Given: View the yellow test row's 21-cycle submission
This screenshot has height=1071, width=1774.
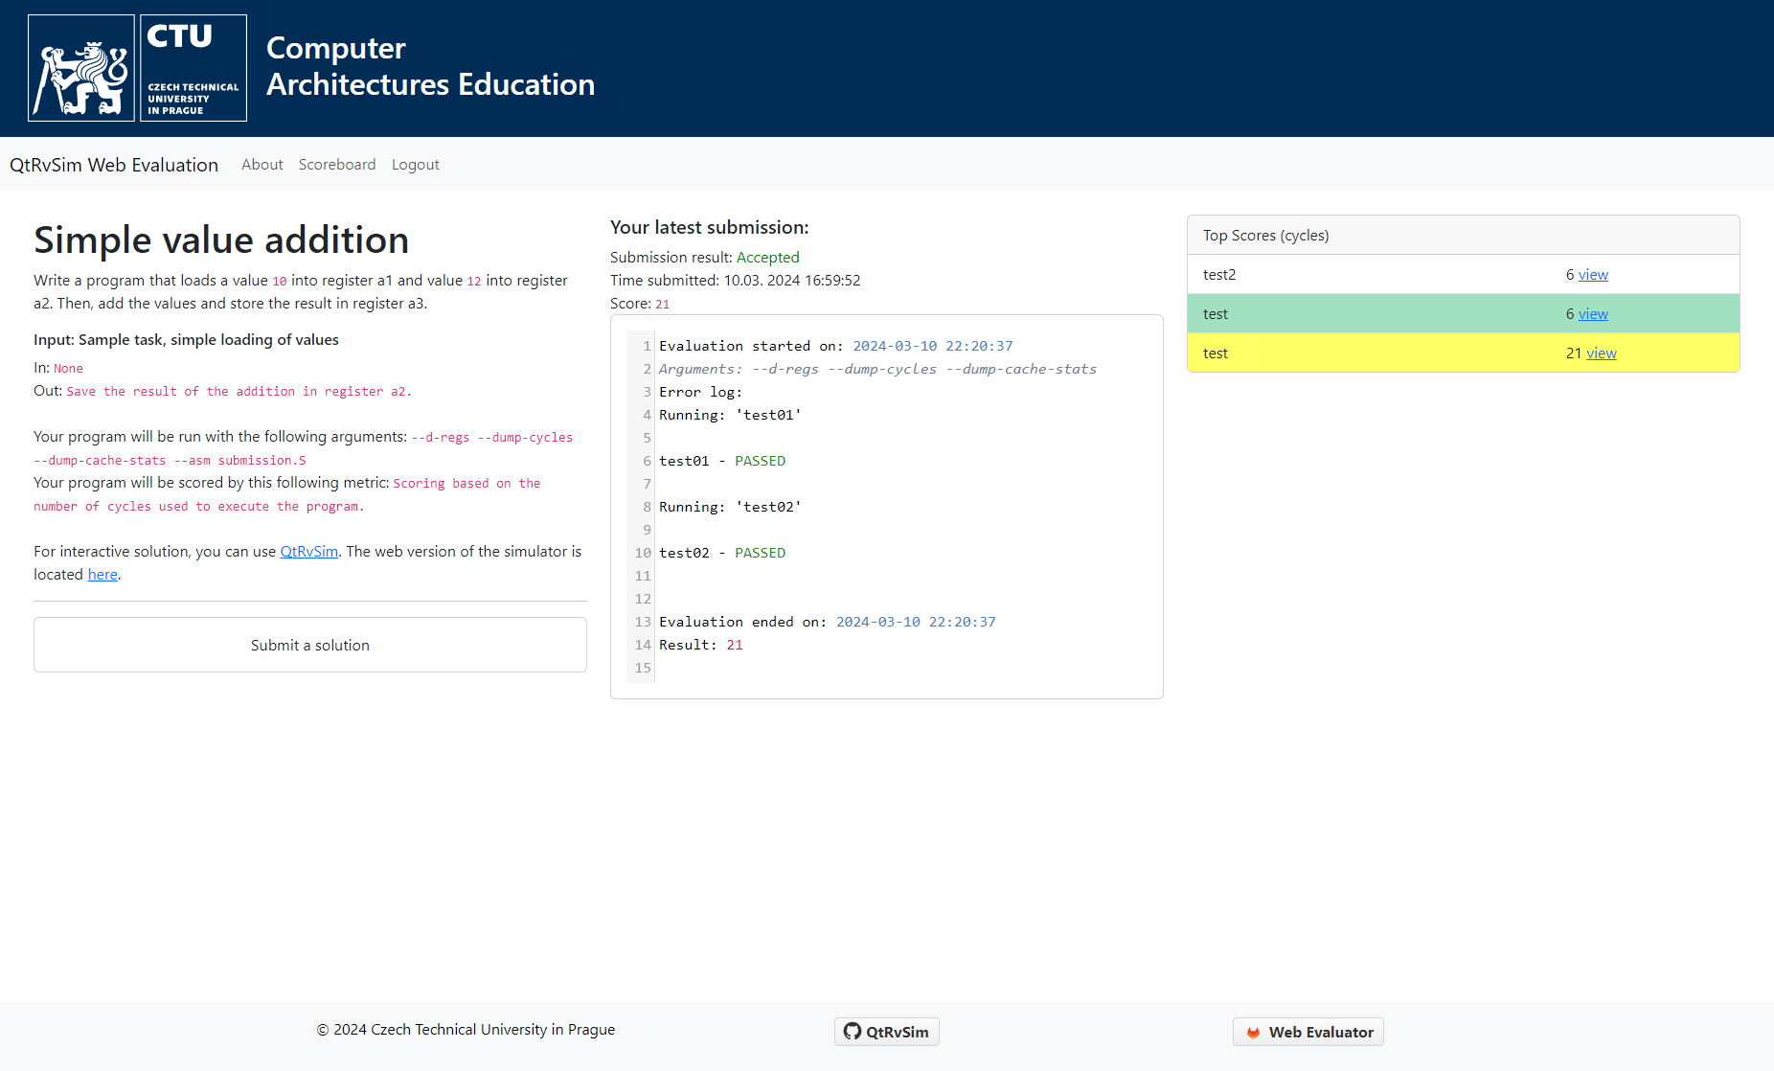Looking at the screenshot, I should [1602, 353].
